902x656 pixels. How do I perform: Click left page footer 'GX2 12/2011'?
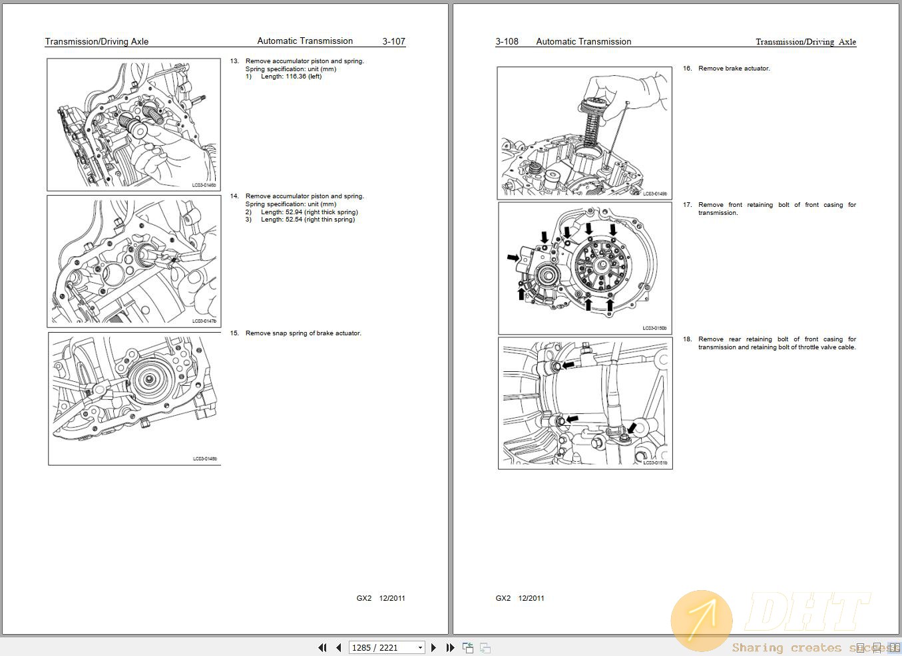pos(381,598)
